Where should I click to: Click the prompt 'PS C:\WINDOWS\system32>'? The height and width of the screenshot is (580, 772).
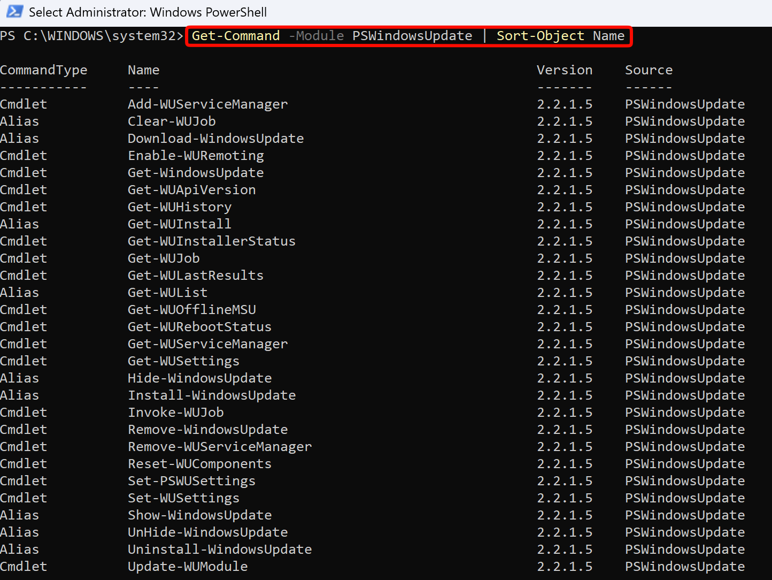92,36
